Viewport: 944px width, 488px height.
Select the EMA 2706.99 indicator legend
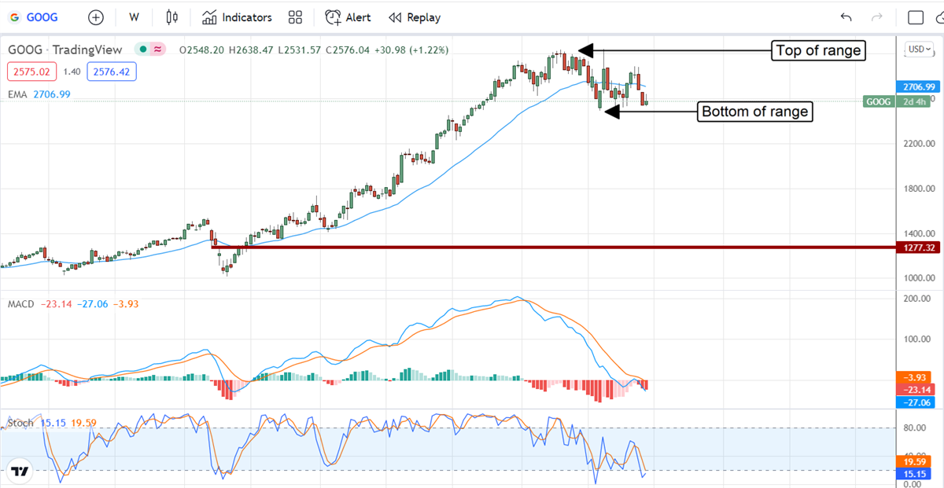[39, 94]
